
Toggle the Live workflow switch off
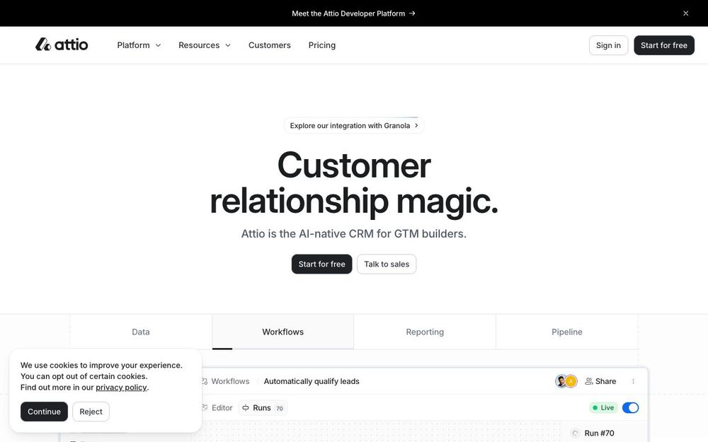[630, 408]
